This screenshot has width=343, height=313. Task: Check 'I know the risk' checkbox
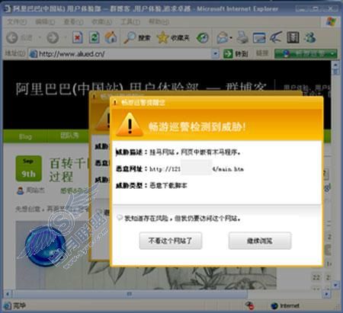coord(120,217)
